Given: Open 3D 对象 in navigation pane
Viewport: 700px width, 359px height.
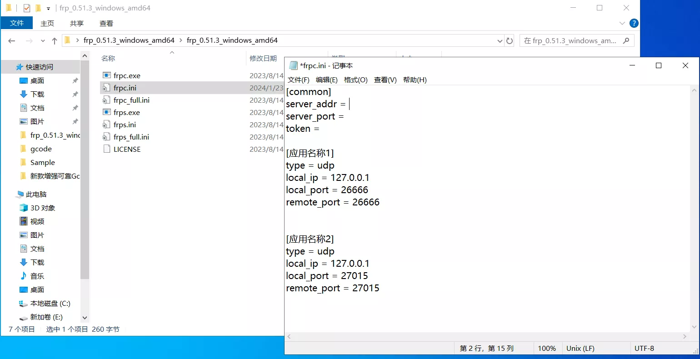Looking at the screenshot, I should click(x=42, y=208).
